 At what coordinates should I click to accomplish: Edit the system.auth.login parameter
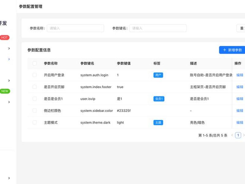click(240, 75)
